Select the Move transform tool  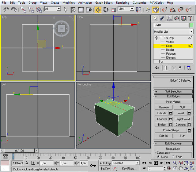(98, 10)
